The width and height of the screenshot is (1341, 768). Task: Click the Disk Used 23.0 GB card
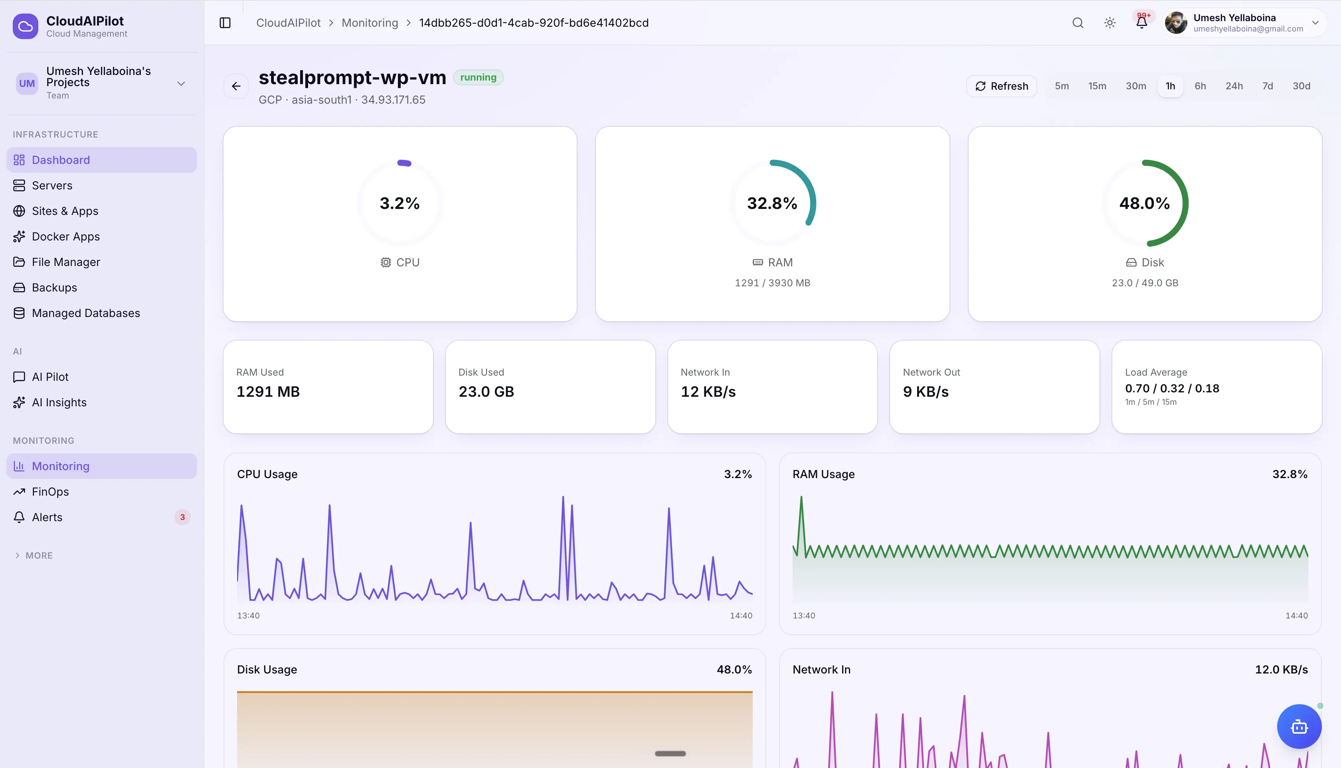[550, 387]
